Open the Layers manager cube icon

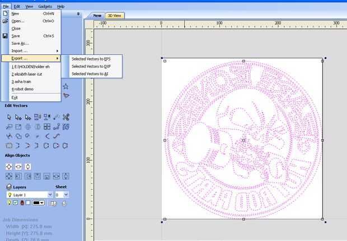(9, 187)
